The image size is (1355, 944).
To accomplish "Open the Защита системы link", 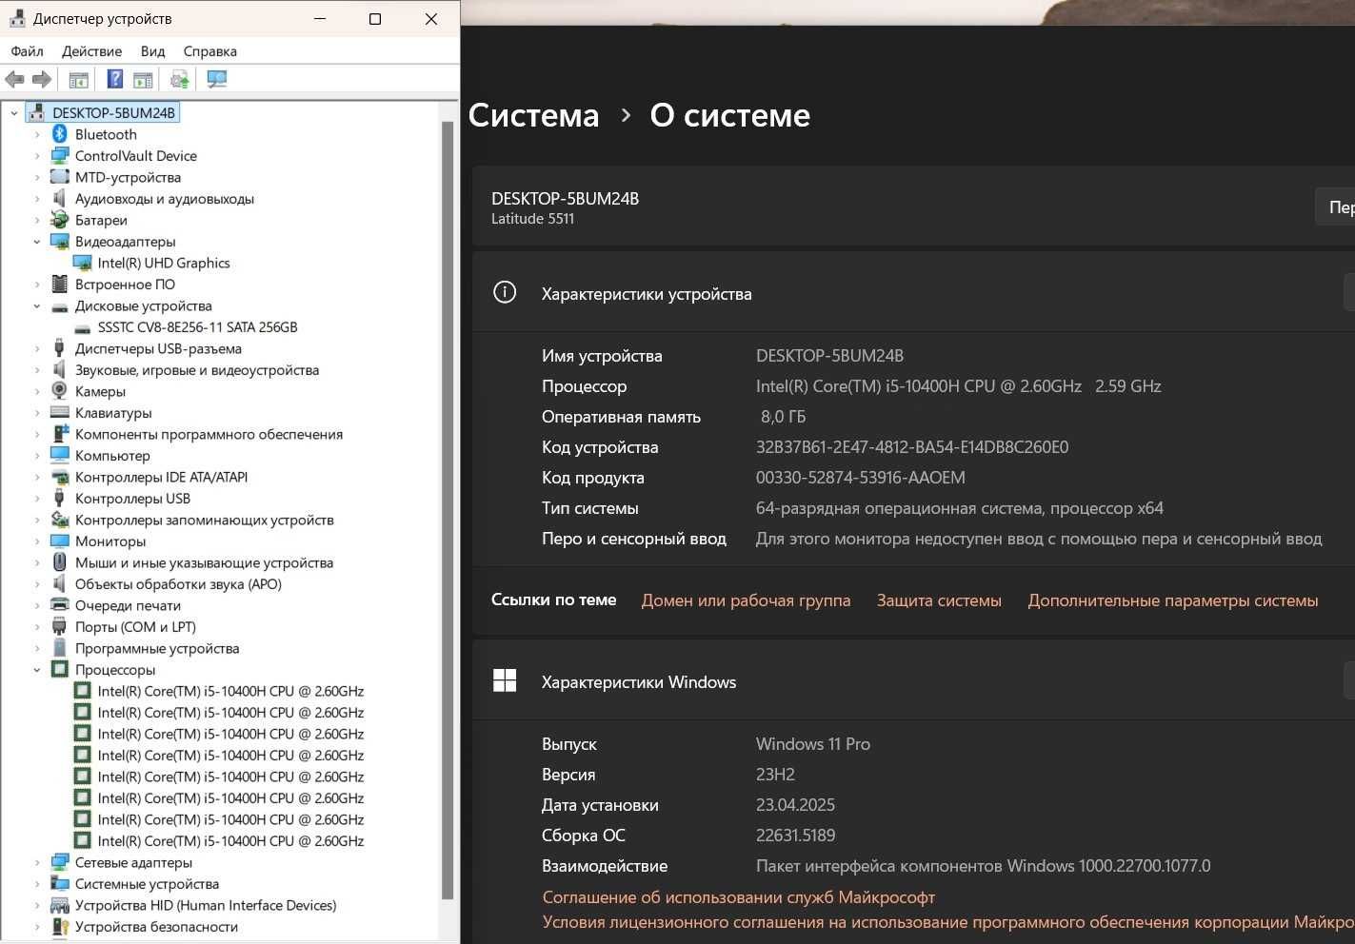I will [939, 600].
